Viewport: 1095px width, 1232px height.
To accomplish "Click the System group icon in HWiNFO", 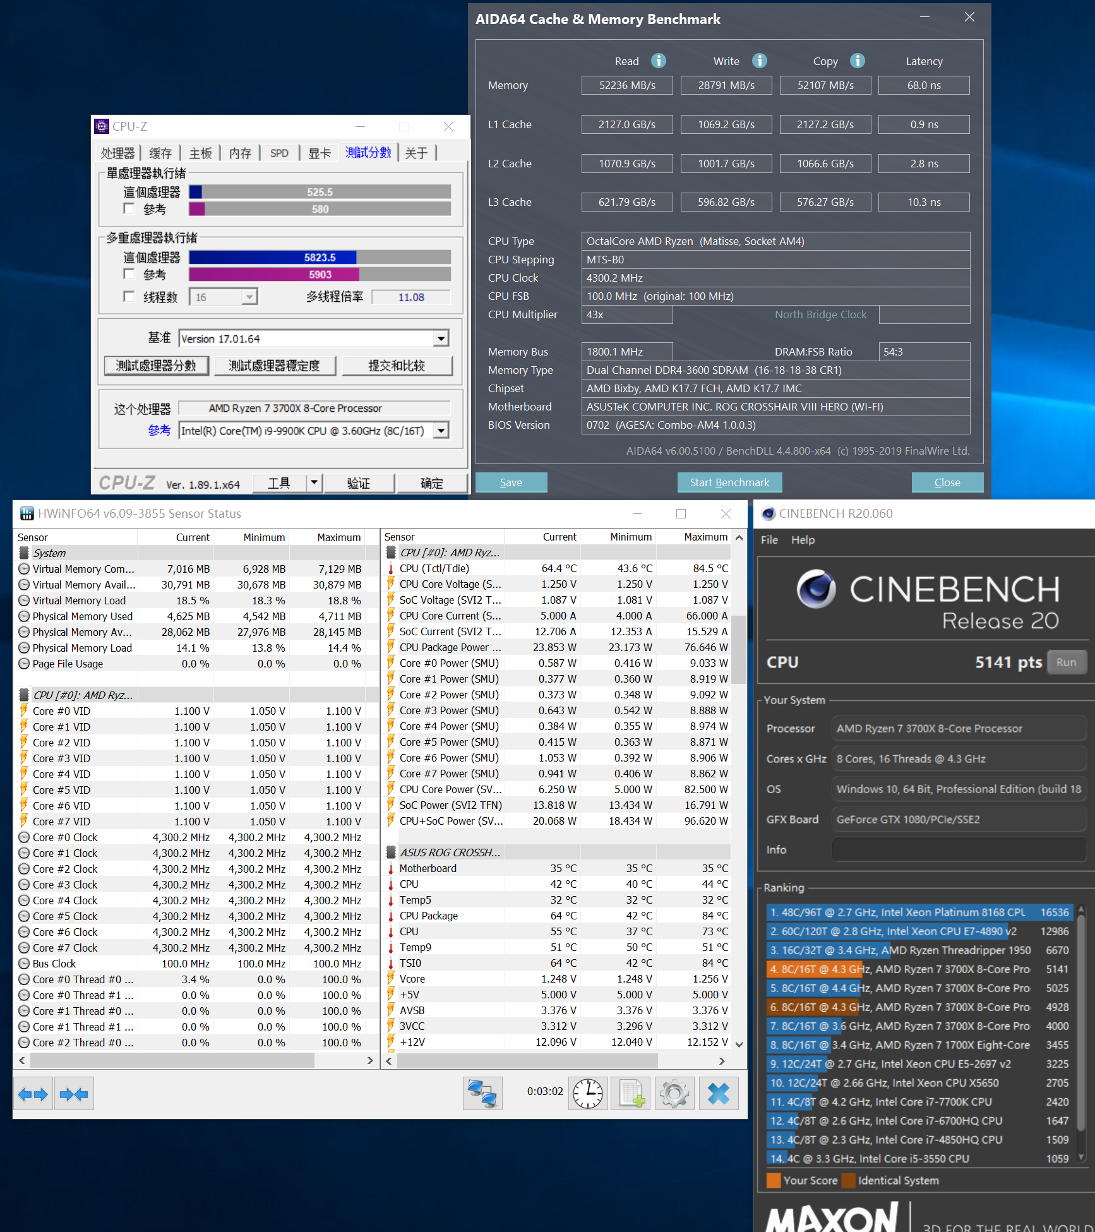I will [x=25, y=553].
